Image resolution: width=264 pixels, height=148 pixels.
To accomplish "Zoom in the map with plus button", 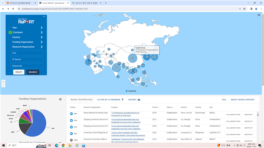I will (x=3, y=82).
